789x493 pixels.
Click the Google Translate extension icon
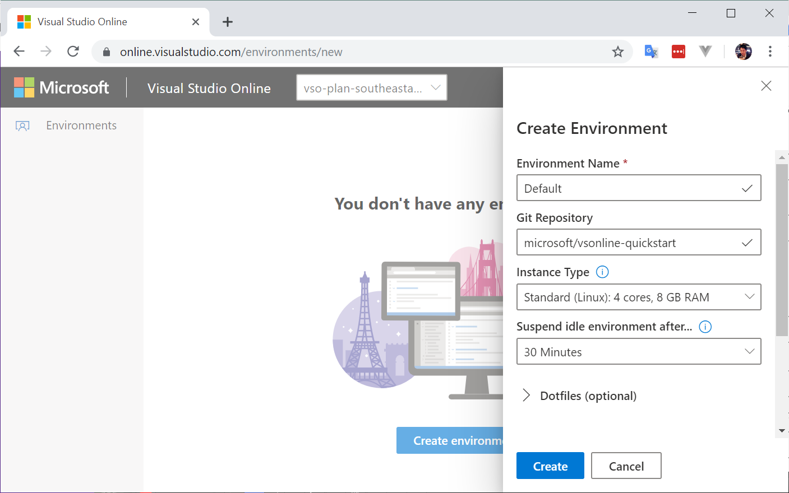pos(651,51)
